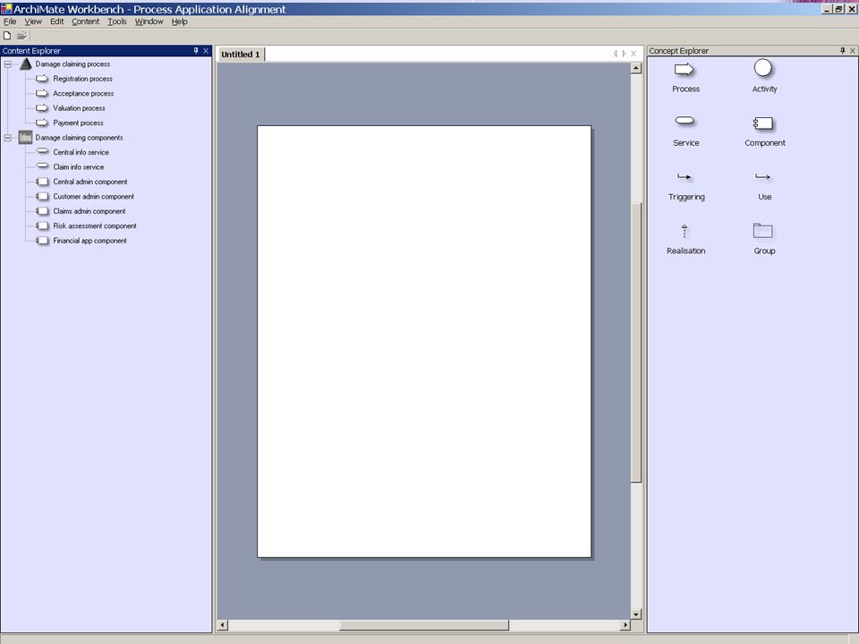Select the 'Damage claiming process' root label
Viewport: 859px width, 644px height.
tap(72, 64)
